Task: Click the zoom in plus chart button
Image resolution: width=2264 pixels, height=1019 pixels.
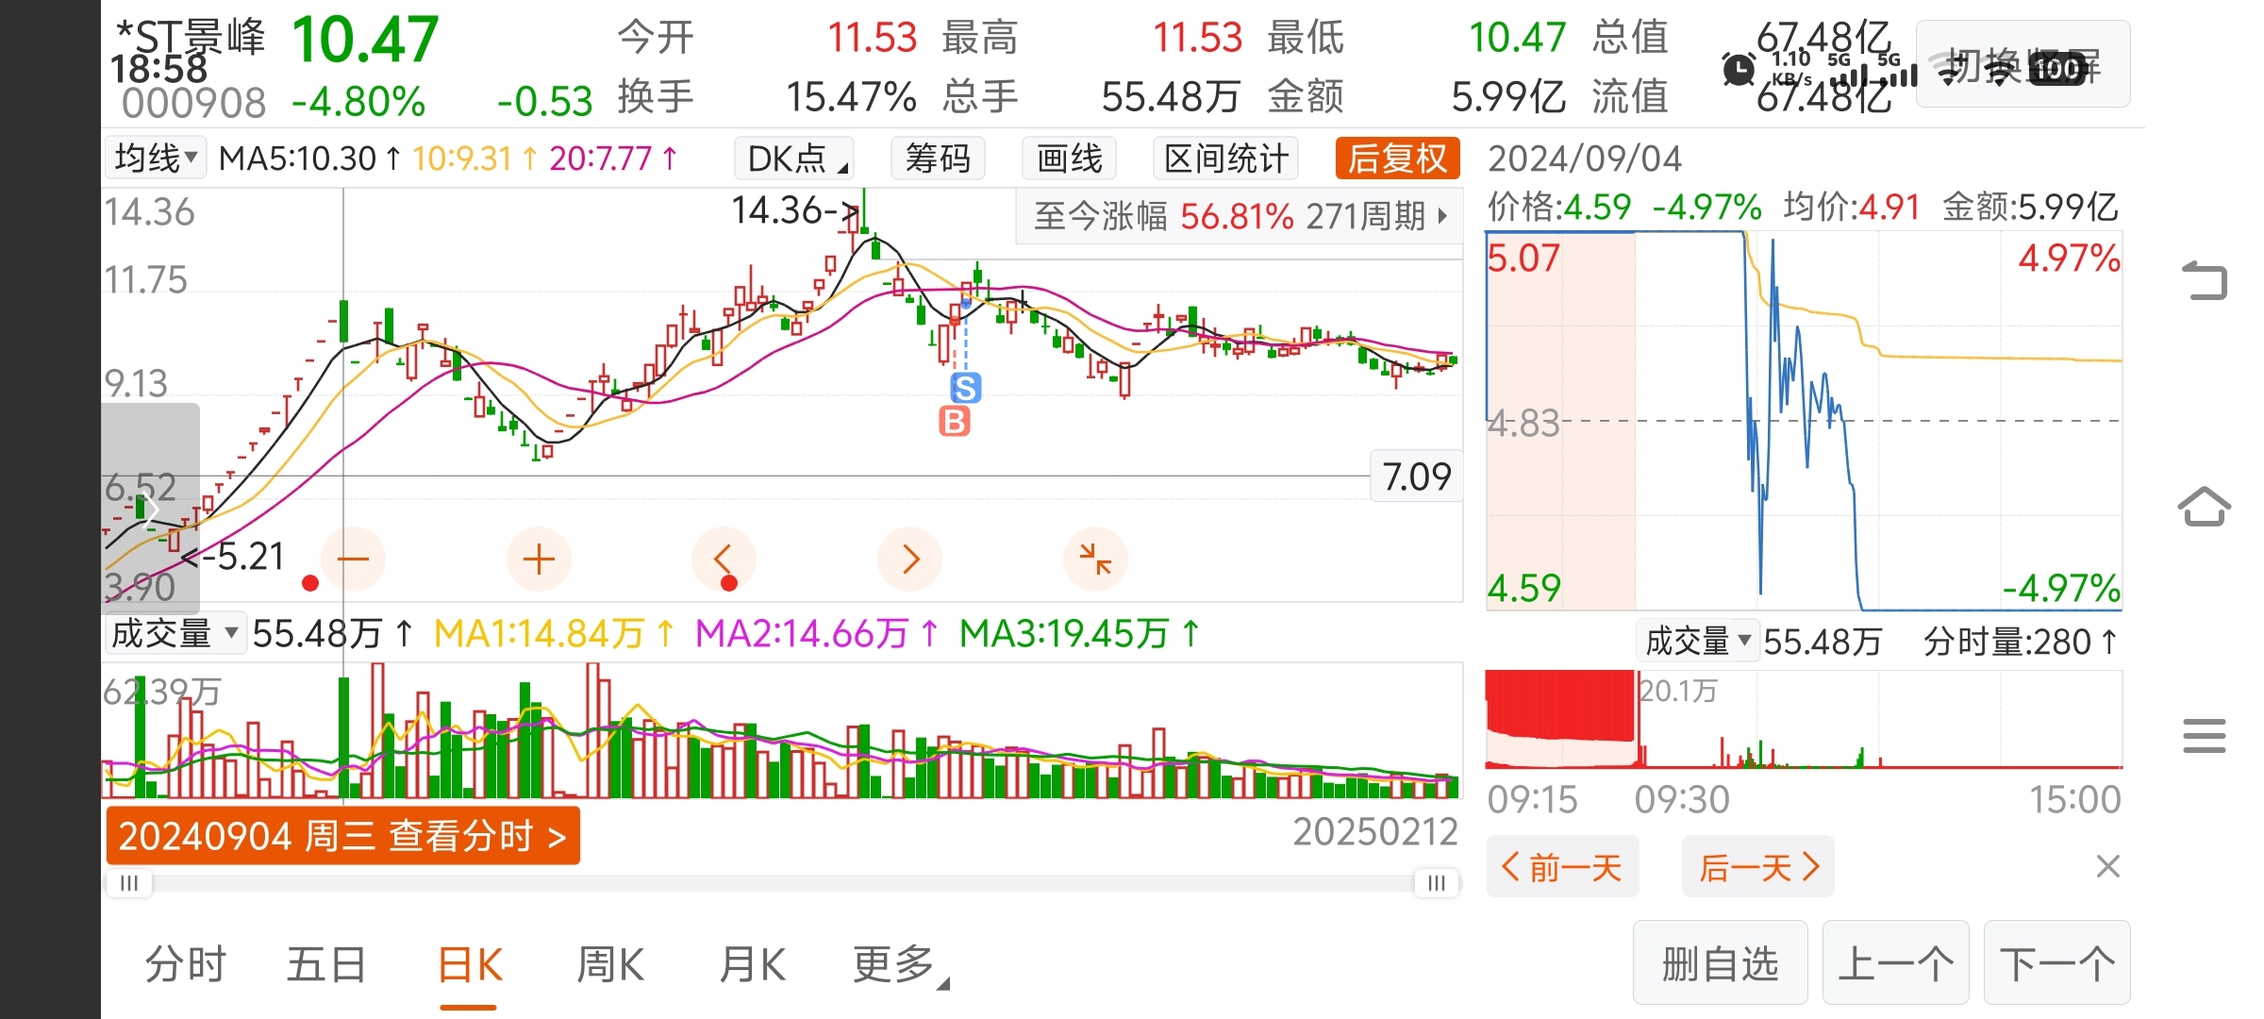Action: [539, 560]
